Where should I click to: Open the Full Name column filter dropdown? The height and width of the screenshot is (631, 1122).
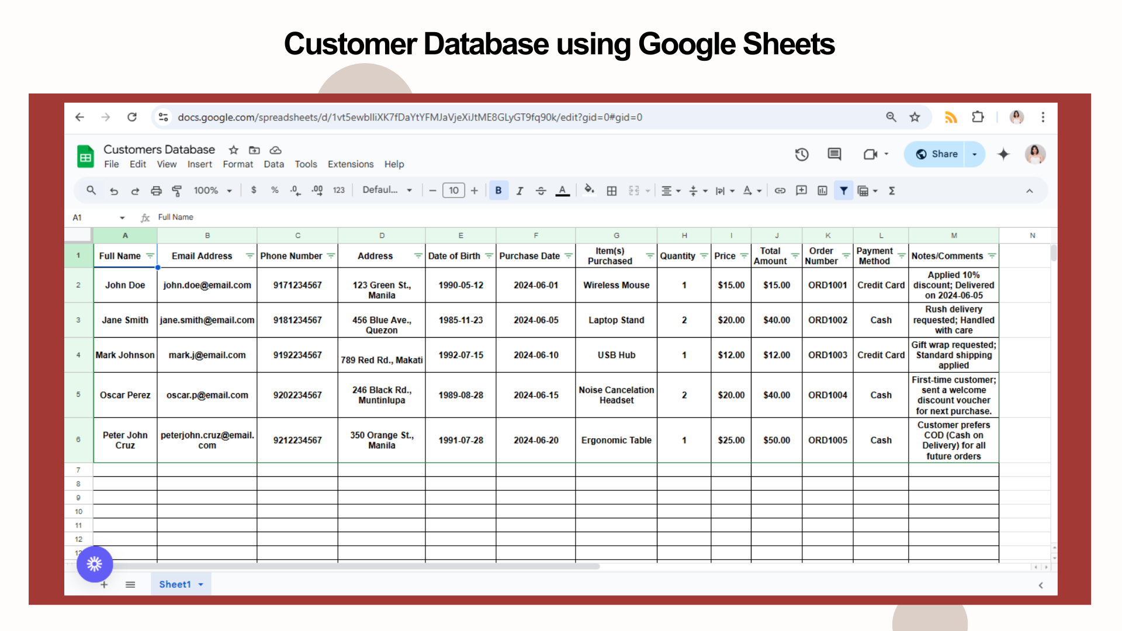coord(150,256)
